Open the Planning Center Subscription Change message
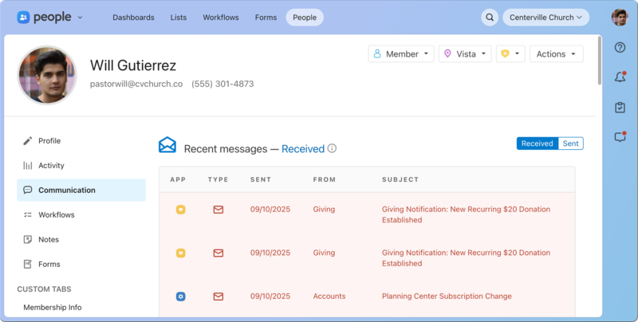Screen dimensions: 638x322 pos(447,296)
